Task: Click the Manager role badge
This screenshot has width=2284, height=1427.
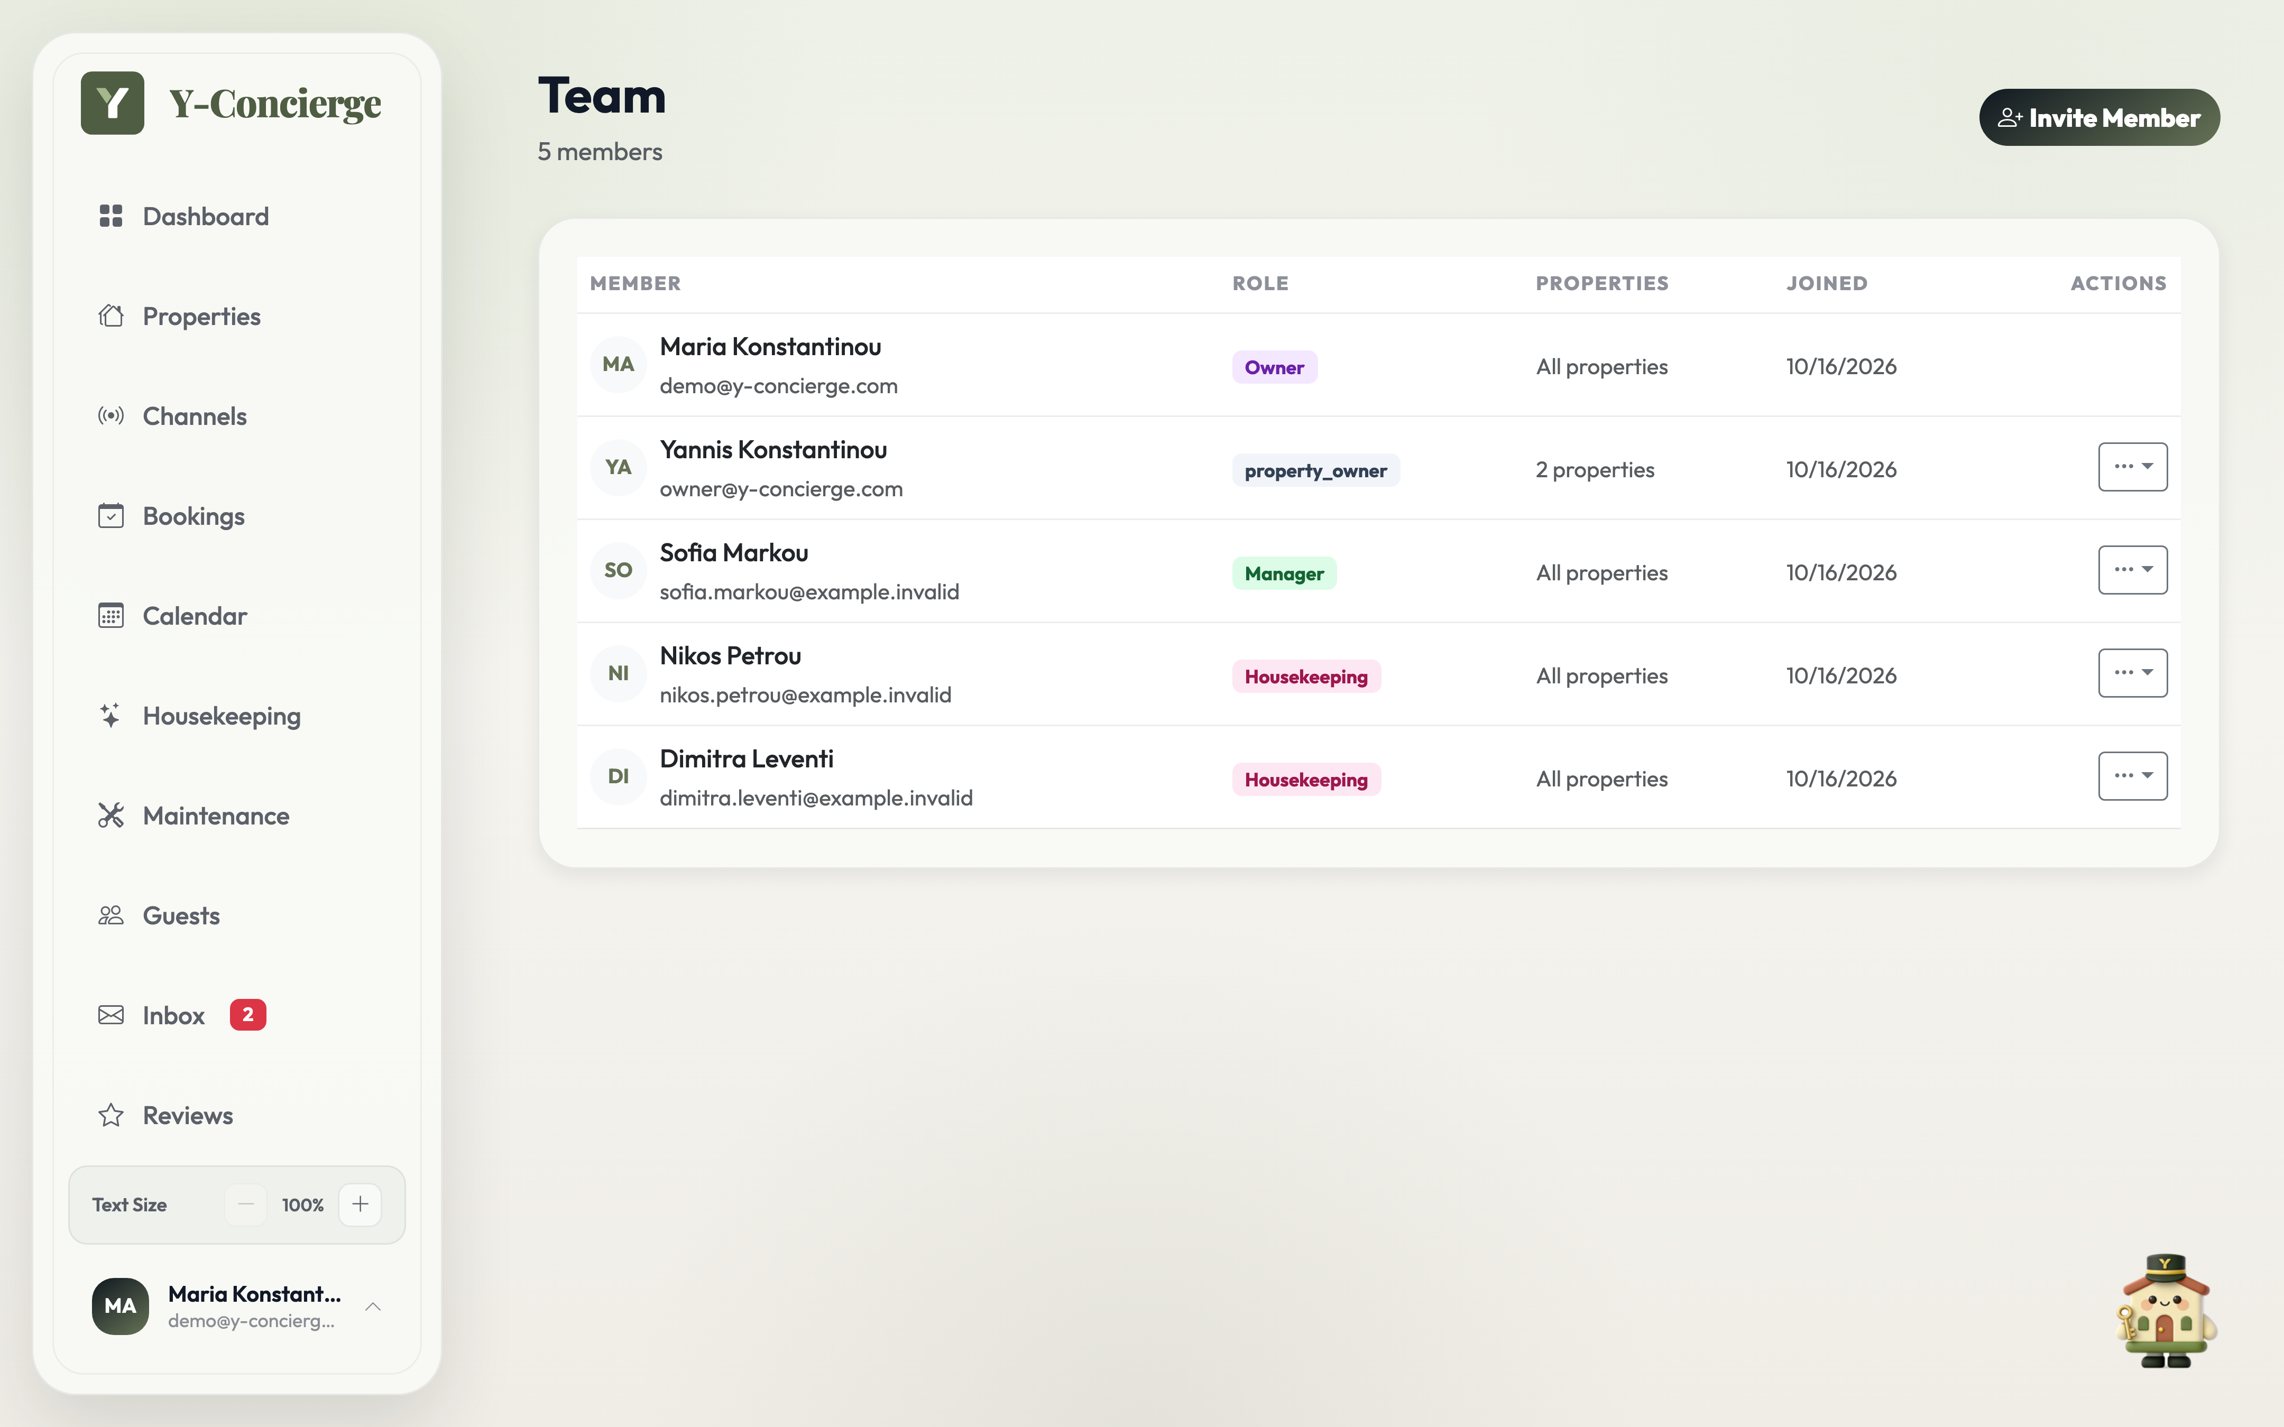Action: coord(1284,573)
